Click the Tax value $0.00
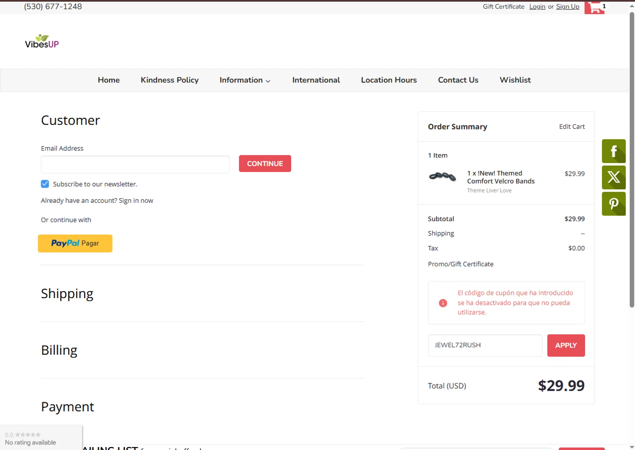Screen dimensions: 635x450 click(576, 248)
